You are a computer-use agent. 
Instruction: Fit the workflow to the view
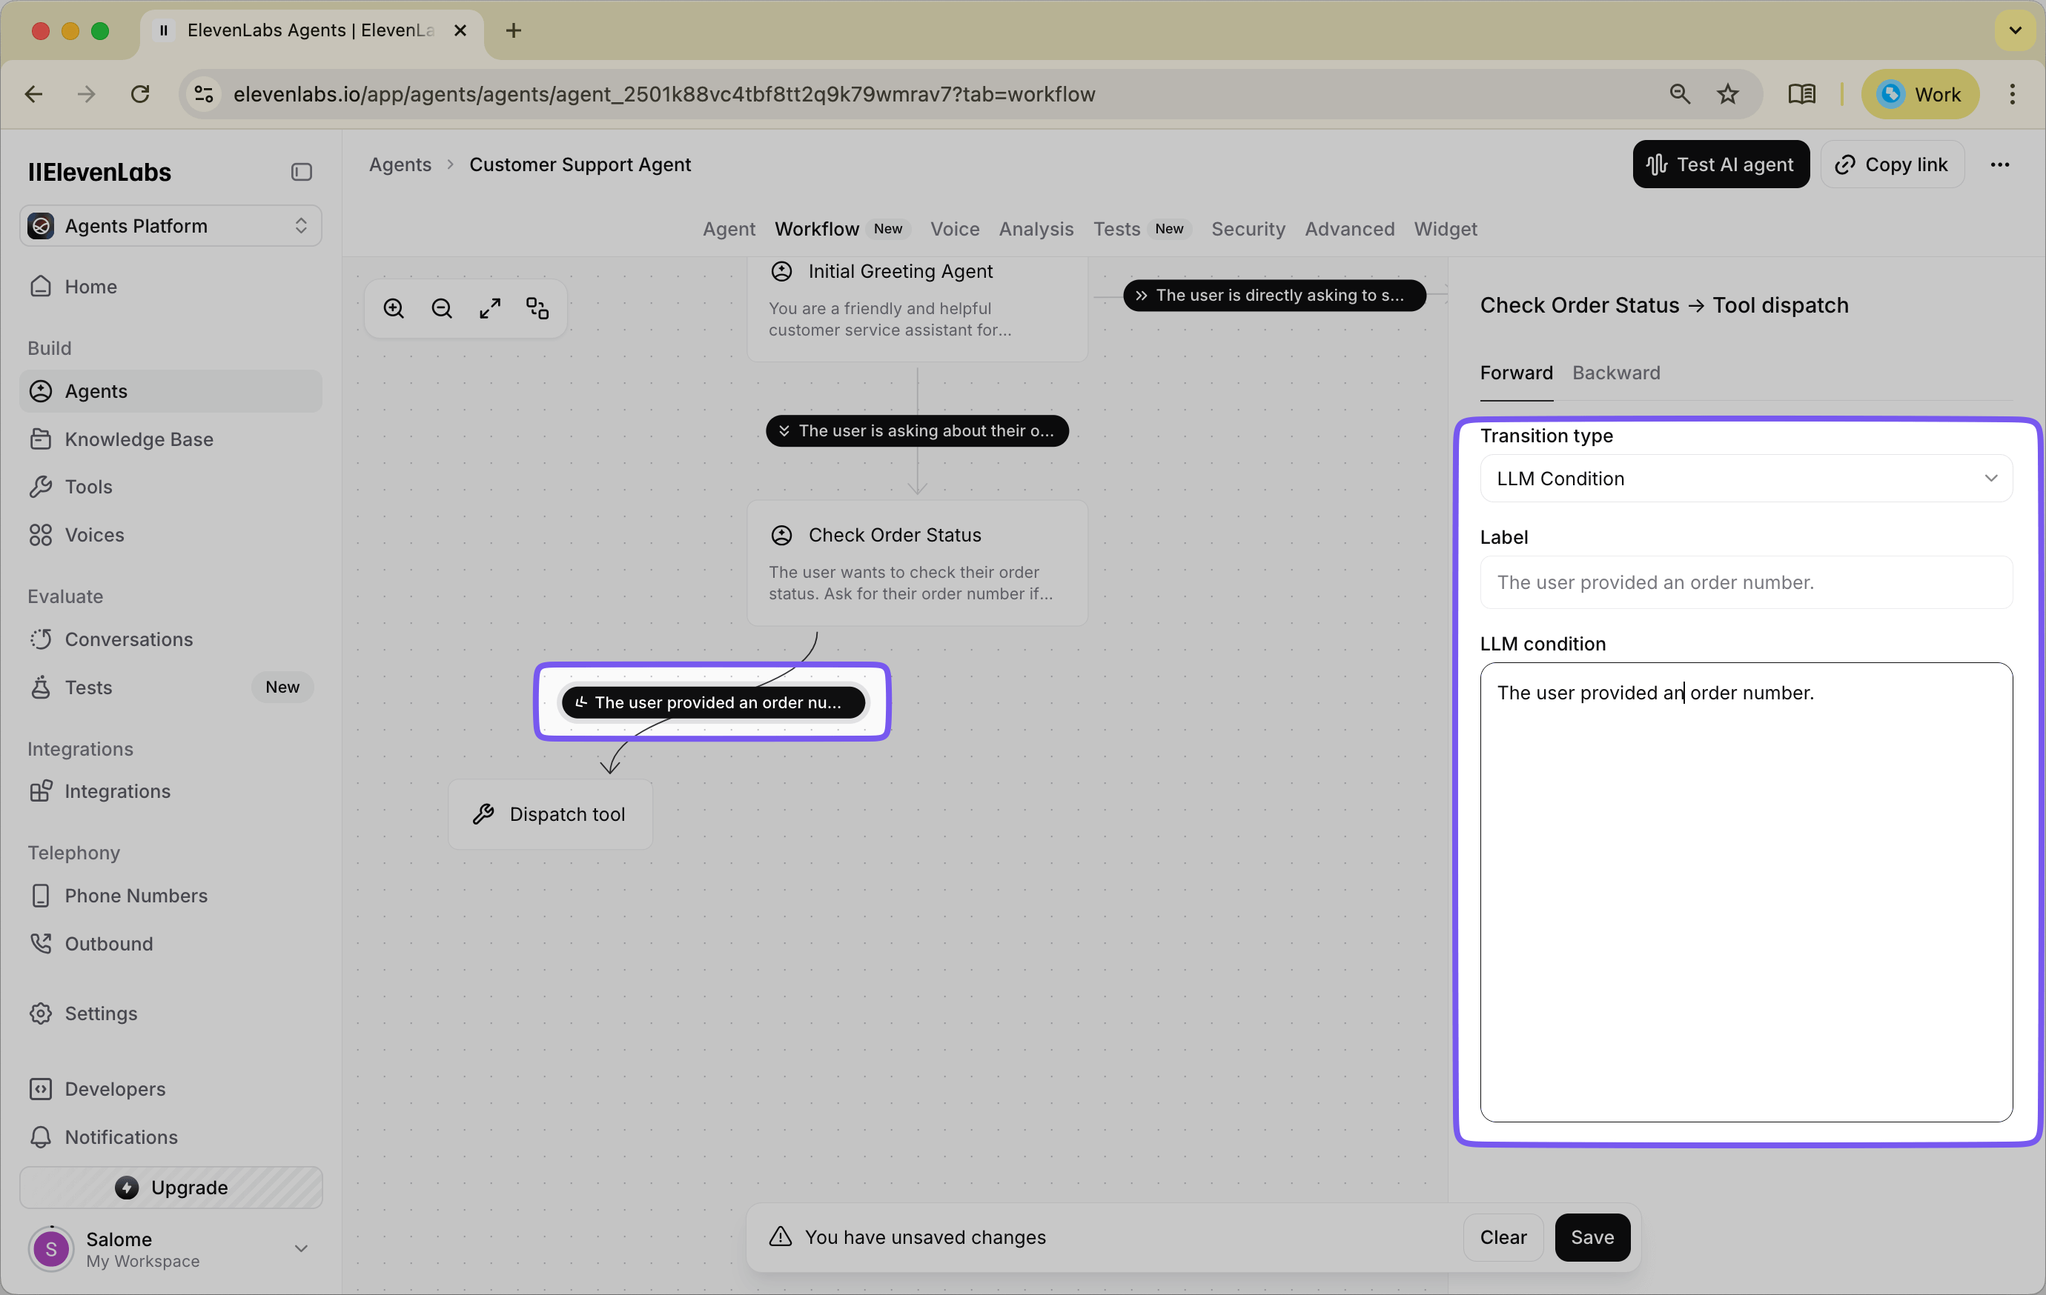pos(490,307)
